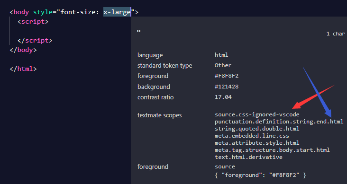
Task: Click the language value html
Action: click(221, 55)
